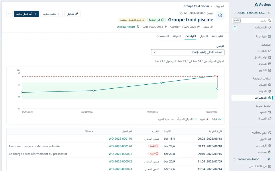
Task: Click the أمر عمل جديد button
Action: (26, 14)
